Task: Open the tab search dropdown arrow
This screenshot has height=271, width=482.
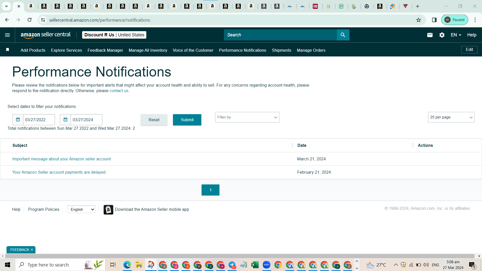Action: 6,6
